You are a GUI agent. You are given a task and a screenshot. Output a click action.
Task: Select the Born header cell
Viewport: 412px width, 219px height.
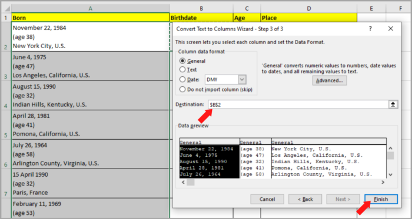coord(90,18)
